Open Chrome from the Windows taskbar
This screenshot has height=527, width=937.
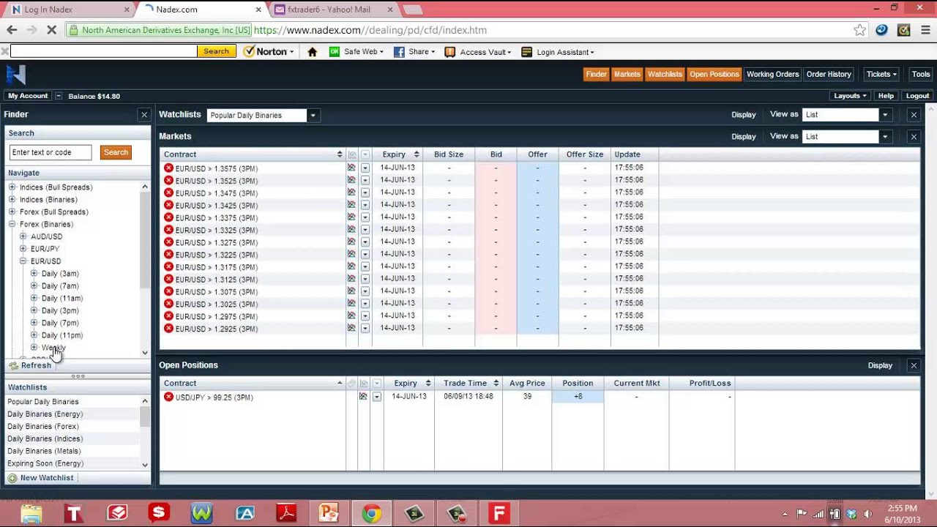click(371, 514)
